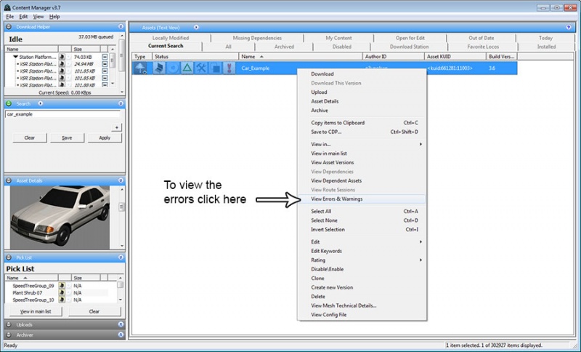581x352 pixels.
Task: Click the Archiver panel left header icon
Action: coord(9,335)
